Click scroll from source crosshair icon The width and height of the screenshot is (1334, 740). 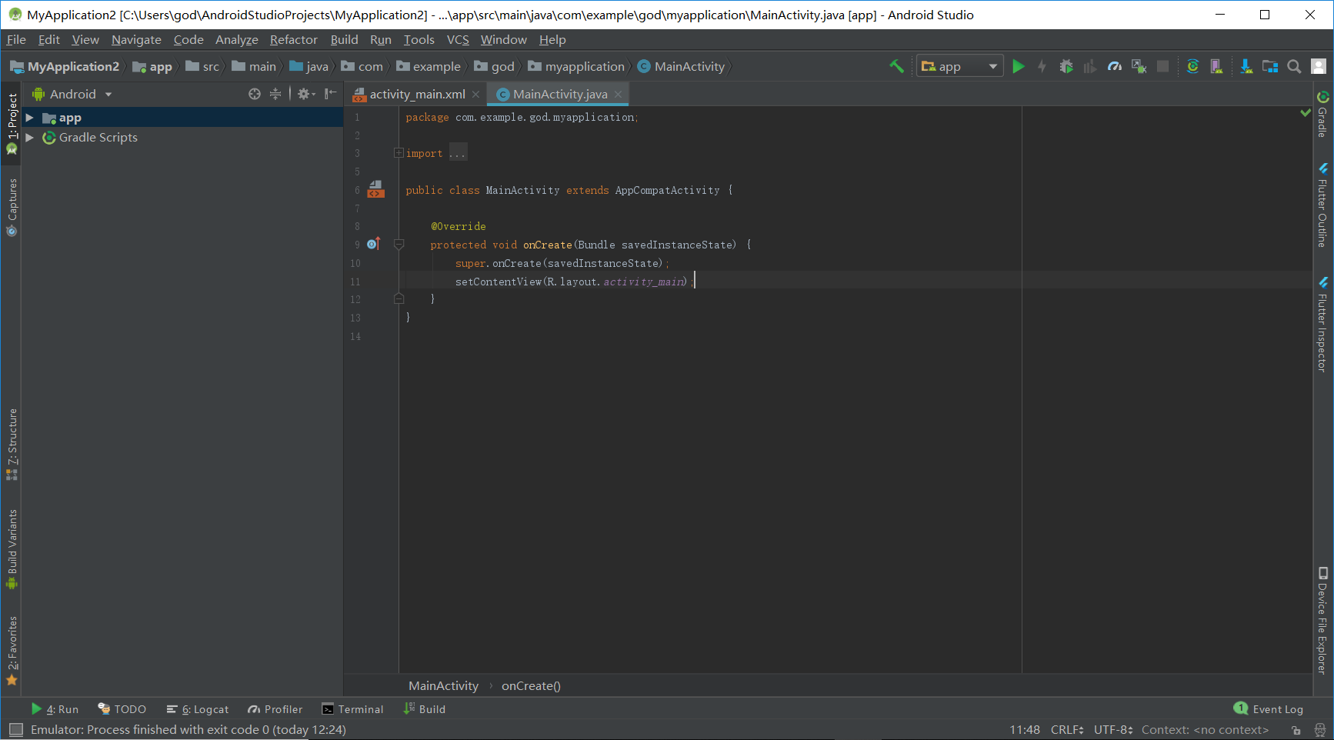[x=255, y=94]
